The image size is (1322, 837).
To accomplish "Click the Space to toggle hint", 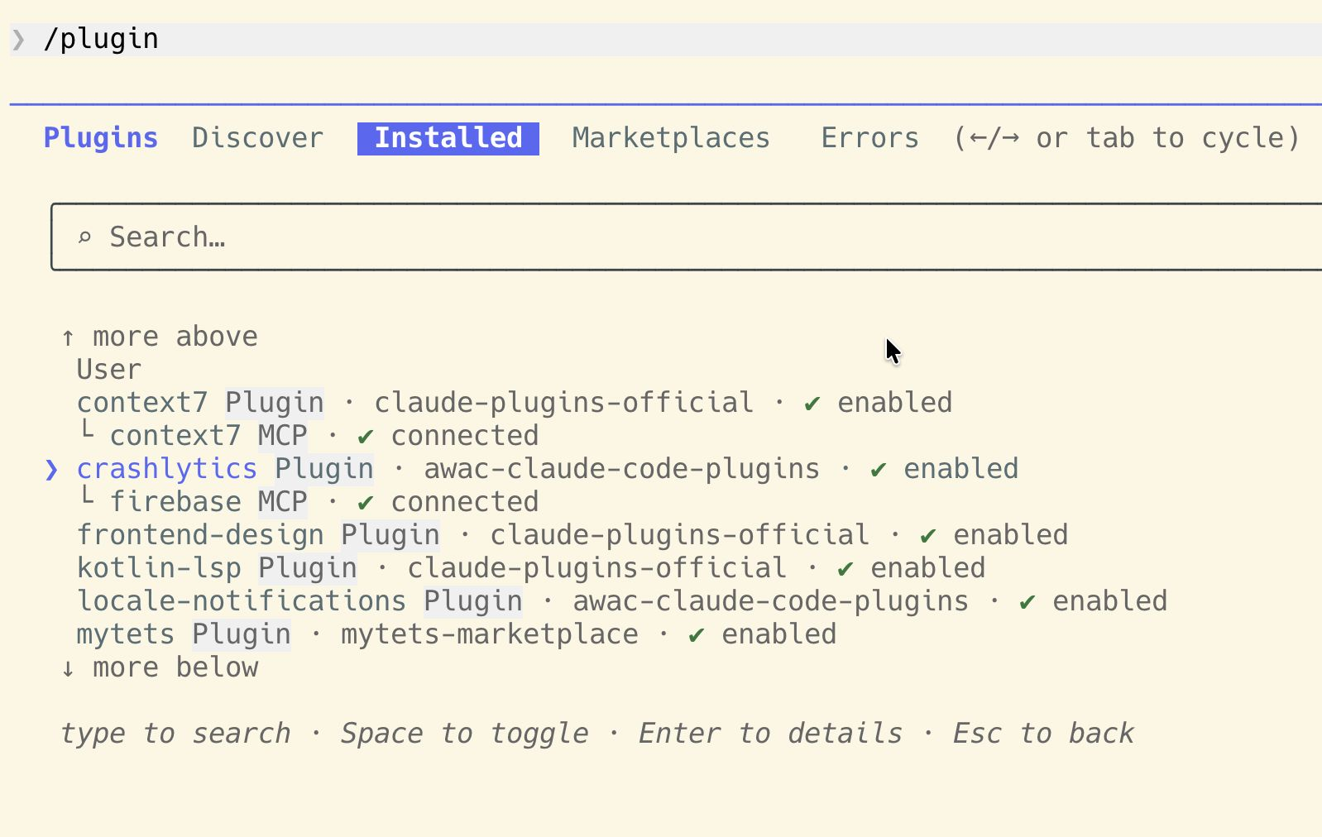I will [465, 734].
